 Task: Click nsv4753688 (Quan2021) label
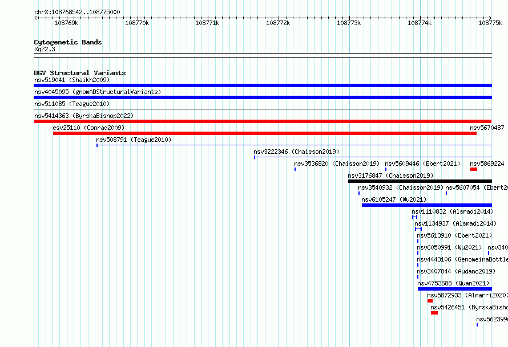[x=453, y=283]
